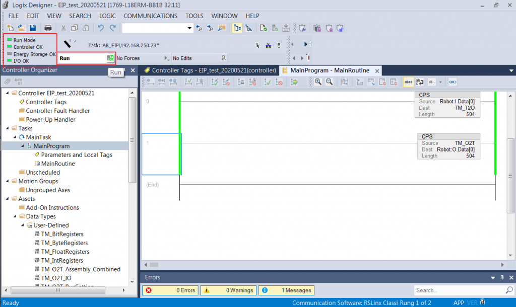This screenshot has height=307, width=516.
Task: Click the search magnifier in Errors panel
Action: (509, 290)
